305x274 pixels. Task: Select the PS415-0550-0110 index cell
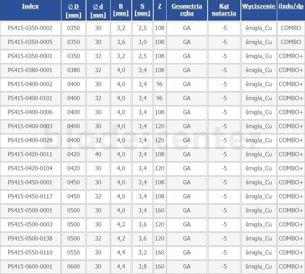[x=30, y=253]
